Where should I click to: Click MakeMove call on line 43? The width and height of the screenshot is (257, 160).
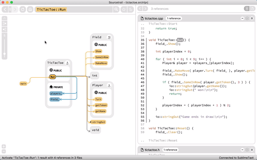(182, 71)
